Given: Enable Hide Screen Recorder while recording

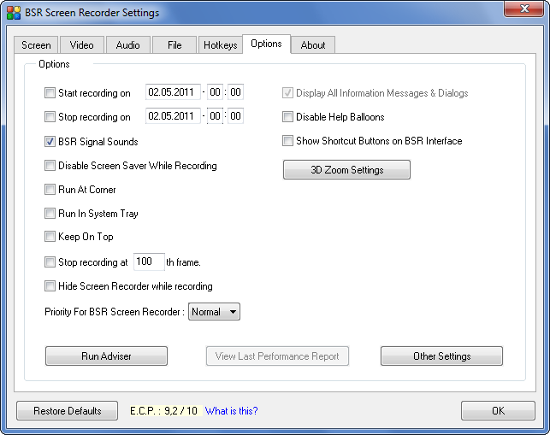Looking at the screenshot, I should (x=50, y=286).
